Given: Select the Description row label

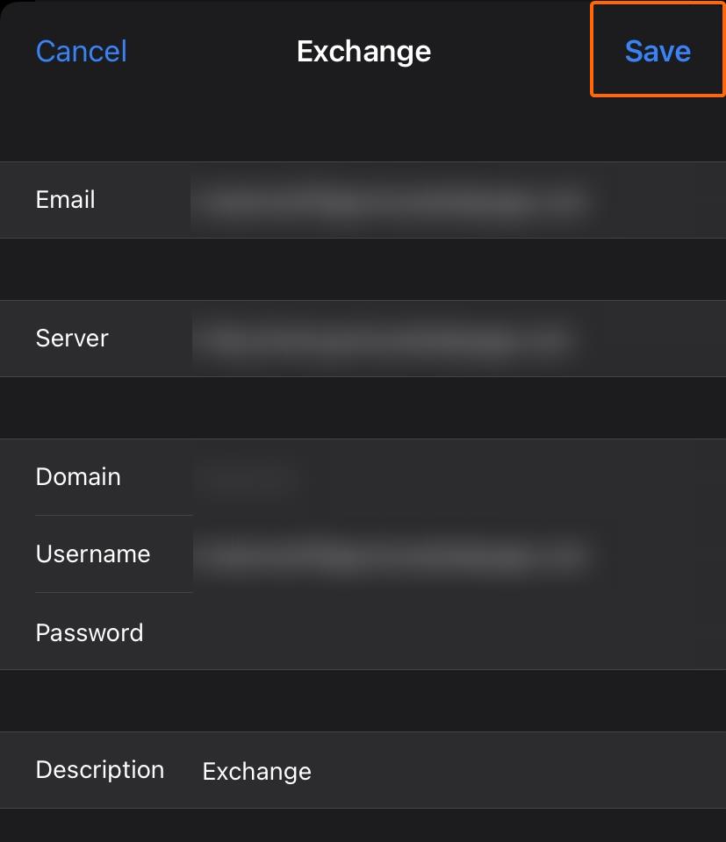Looking at the screenshot, I should coord(100,770).
